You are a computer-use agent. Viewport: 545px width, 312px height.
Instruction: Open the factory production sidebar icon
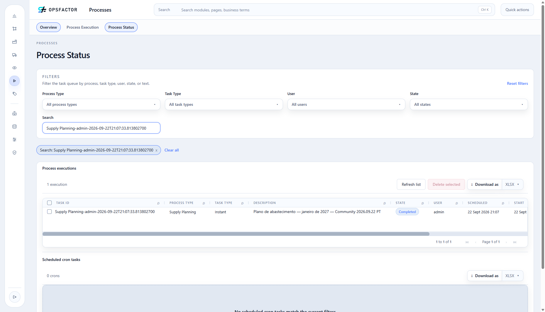(14, 42)
